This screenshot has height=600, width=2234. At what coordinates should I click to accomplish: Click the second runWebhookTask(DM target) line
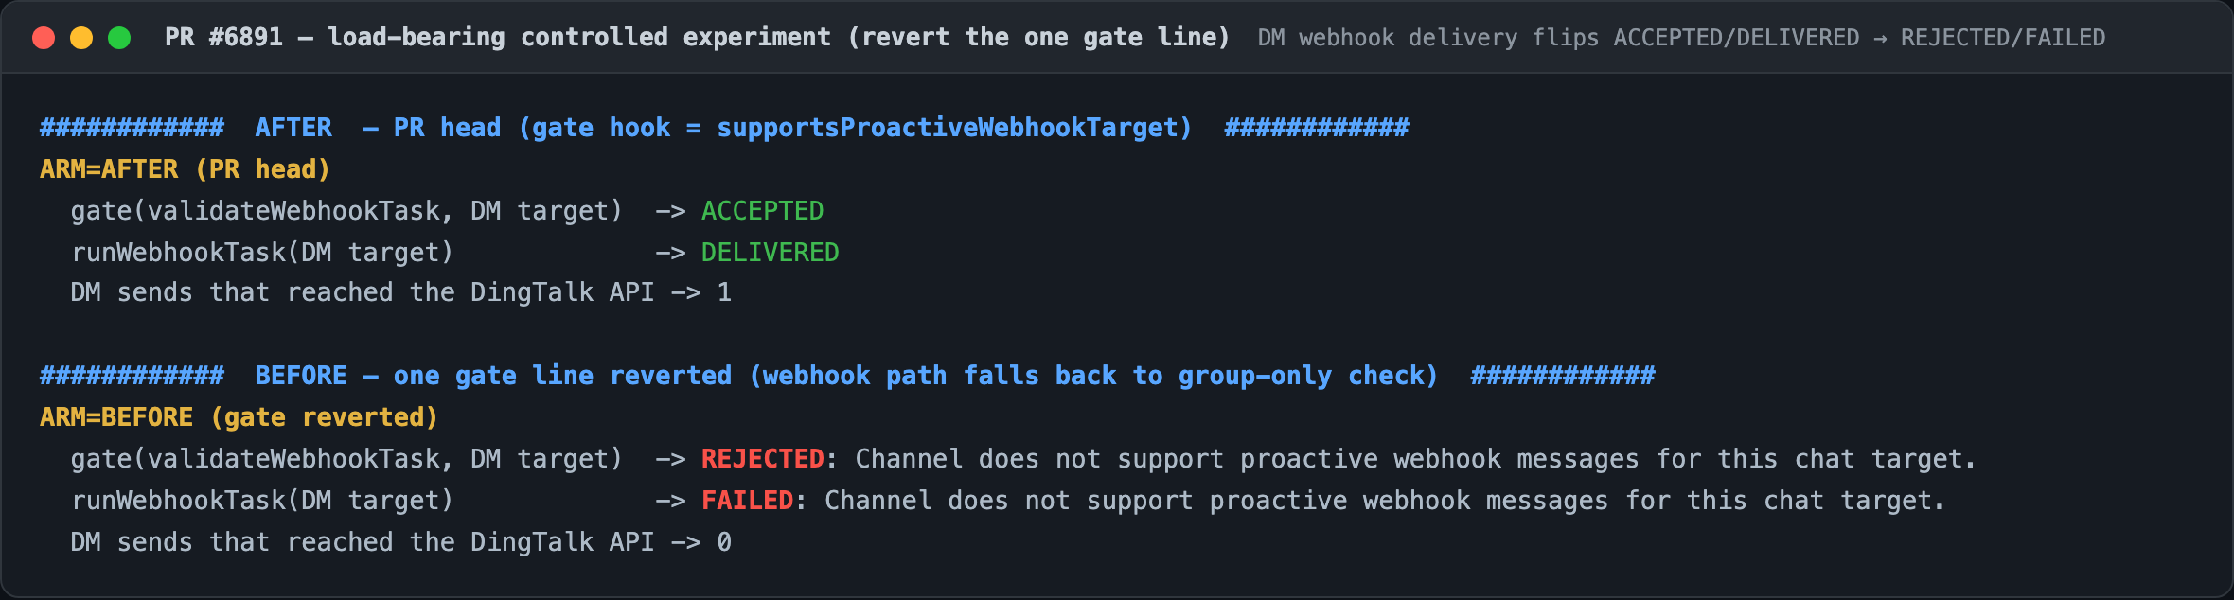pos(1008,501)
